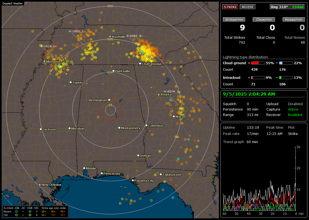
Task: Click the Memphis airport icon
Action: (x=44, y=62)
